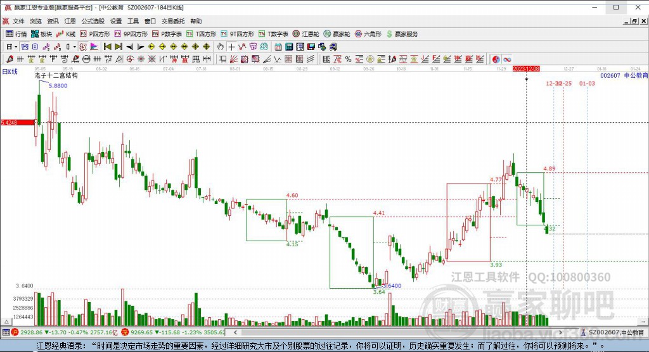Click the Shenzhen index 9269.65 status entry
This screenshot has height=352, width=649.
174,332
